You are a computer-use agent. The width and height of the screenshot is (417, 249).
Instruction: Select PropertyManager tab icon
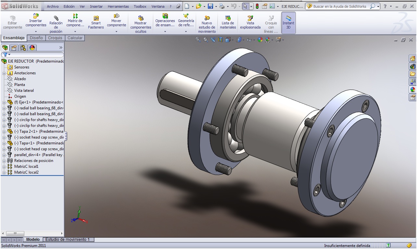click(14, 48)
